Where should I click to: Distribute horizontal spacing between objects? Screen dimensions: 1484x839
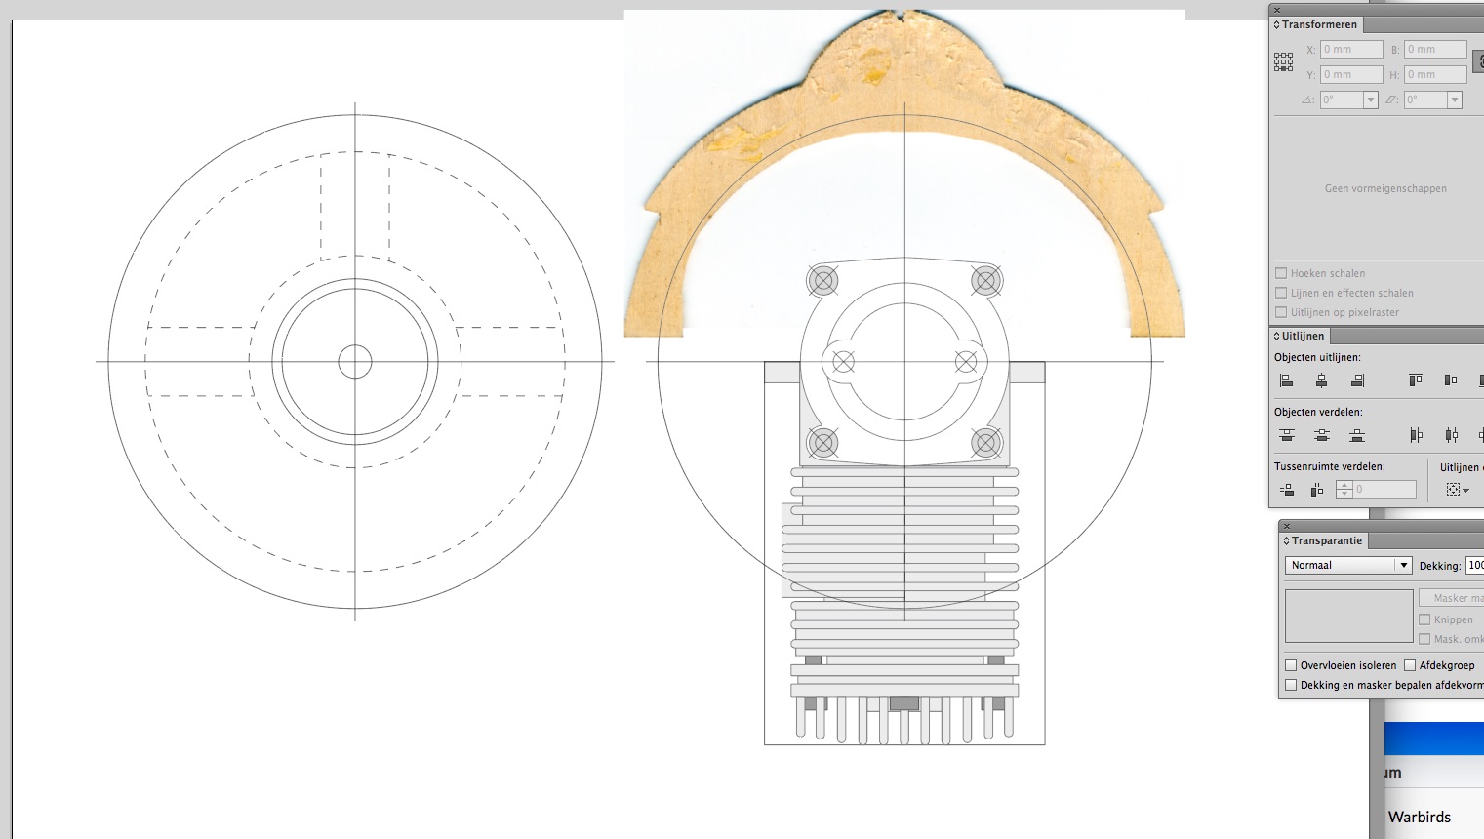(1317, 490)
